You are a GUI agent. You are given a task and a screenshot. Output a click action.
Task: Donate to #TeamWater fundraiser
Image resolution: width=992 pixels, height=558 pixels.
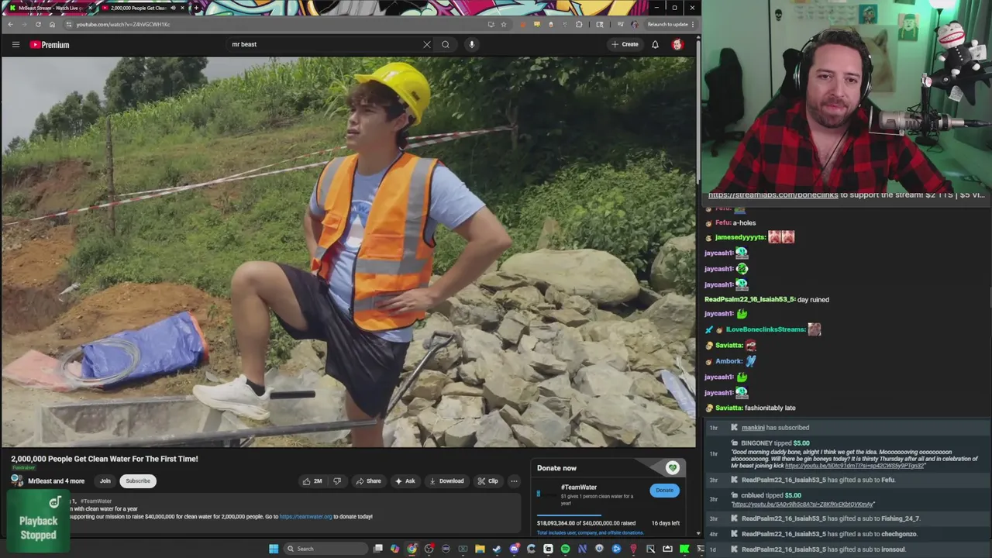pos(664,490)
